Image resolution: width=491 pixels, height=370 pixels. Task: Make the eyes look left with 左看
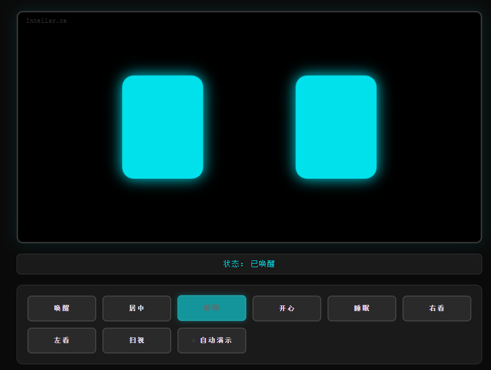tap(62, 341)
